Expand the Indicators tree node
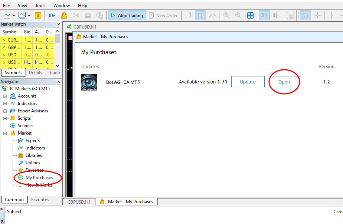 (x=5, y=103)
